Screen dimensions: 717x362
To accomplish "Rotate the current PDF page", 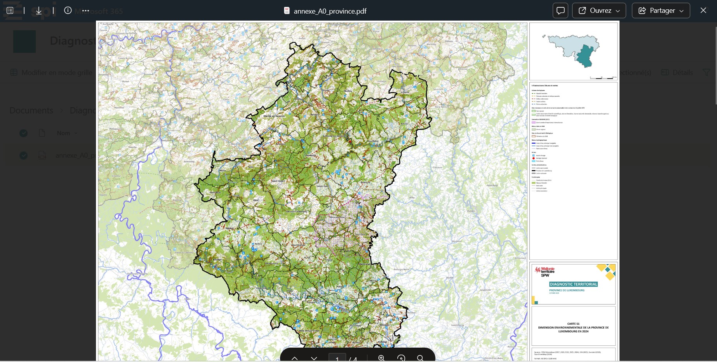I will 401,359.
